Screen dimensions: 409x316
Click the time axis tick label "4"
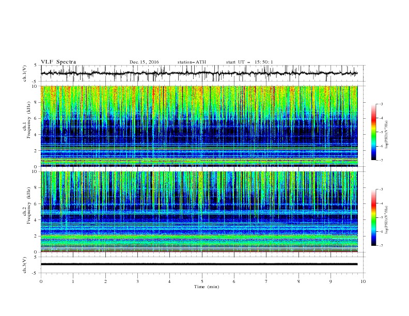pyautogui.click(x=169, y=281)
